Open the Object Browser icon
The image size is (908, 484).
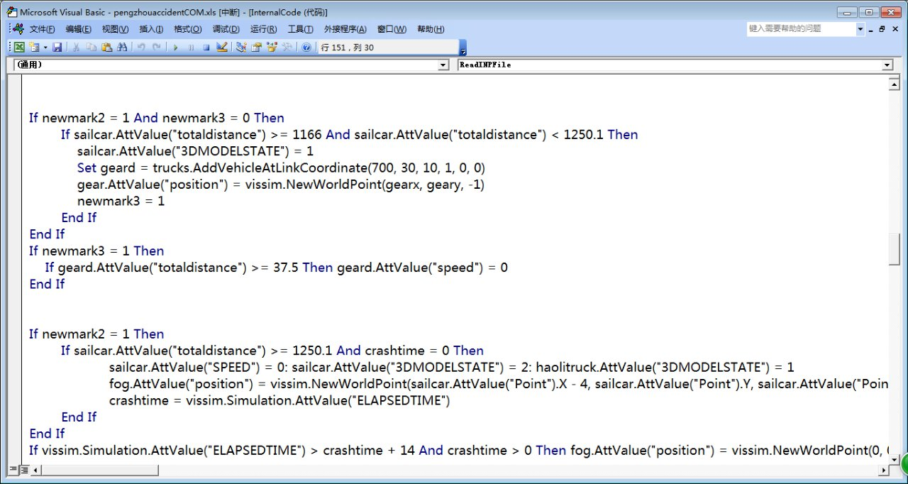272,48
